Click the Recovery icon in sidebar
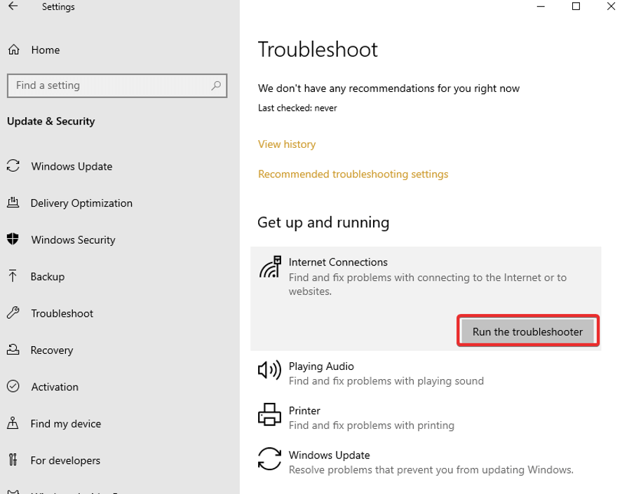Viewport: 622px width, 494px height. coord(13,350)
